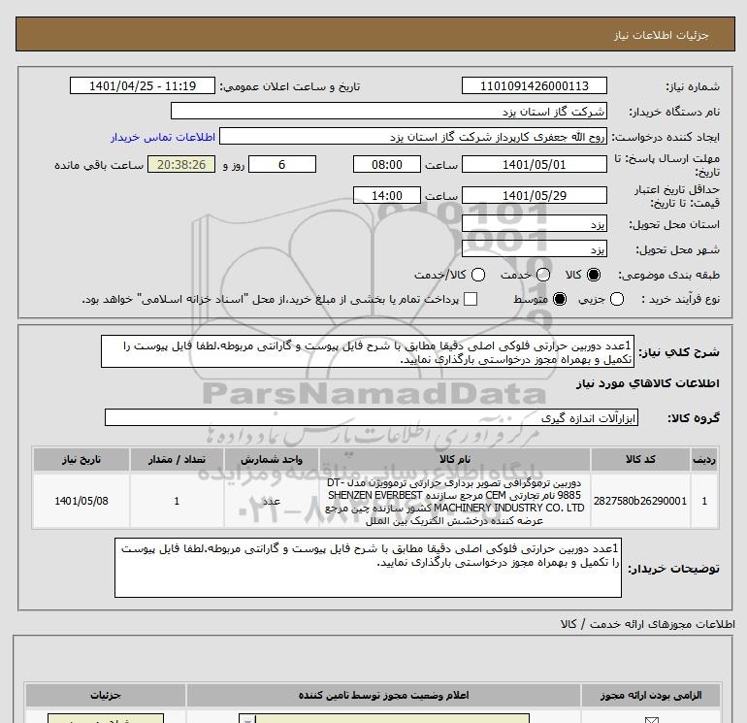The image size is (747, 723).
Task: Click the delivery province field یزد
Action: tap(534, 223)
